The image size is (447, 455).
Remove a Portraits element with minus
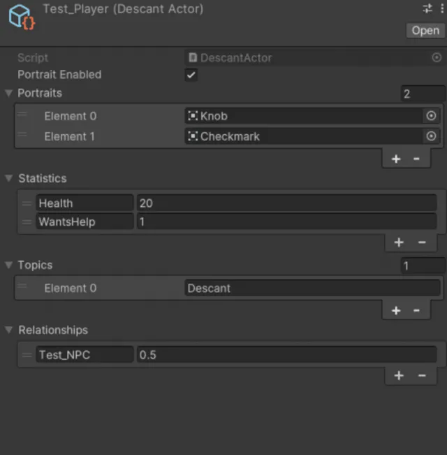point(416,159)
